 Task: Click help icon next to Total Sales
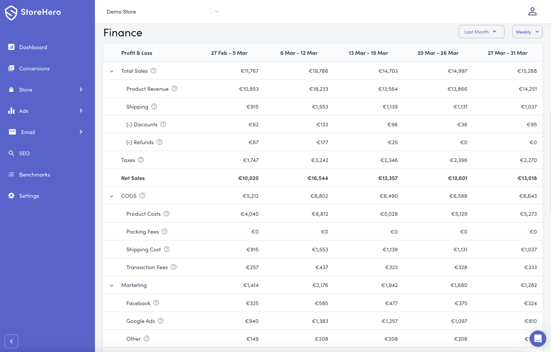pos(153,71)
